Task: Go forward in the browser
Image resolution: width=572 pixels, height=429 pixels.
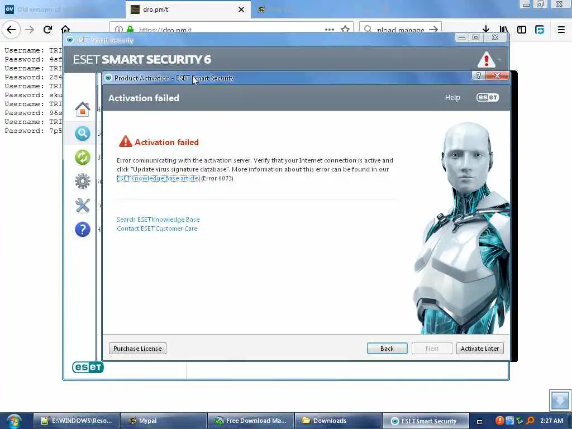Action: pyautogui.click(x=30, y=30)
